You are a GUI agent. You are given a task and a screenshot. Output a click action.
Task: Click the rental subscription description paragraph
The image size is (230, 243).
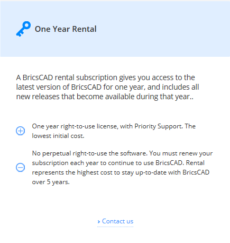click(107, 87)
